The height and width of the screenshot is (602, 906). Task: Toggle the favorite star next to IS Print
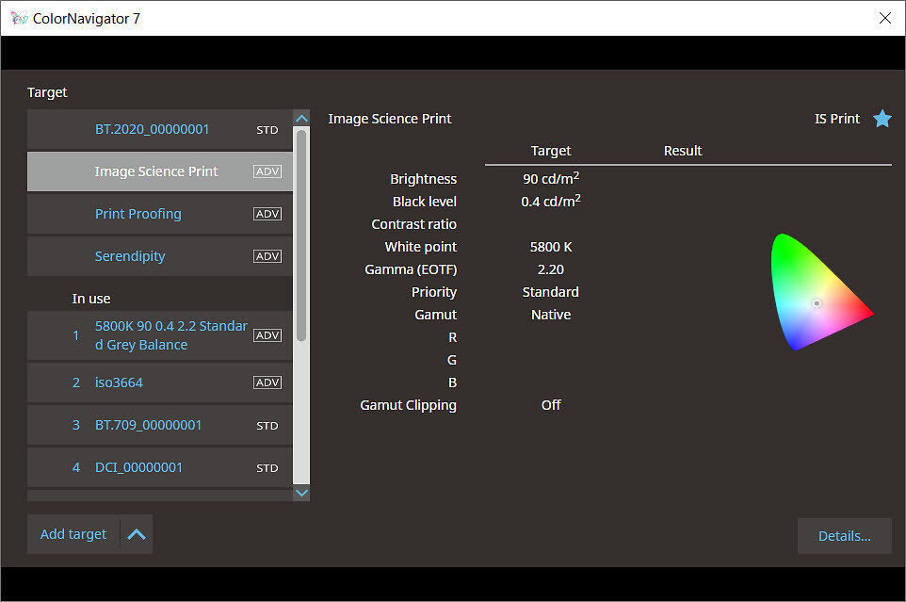[882, 119]
